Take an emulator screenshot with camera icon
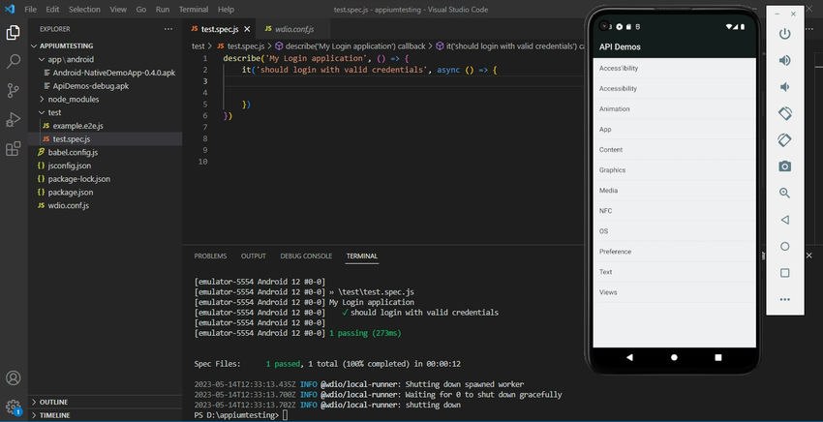This screenshot has width=823, height=422. 784,166
